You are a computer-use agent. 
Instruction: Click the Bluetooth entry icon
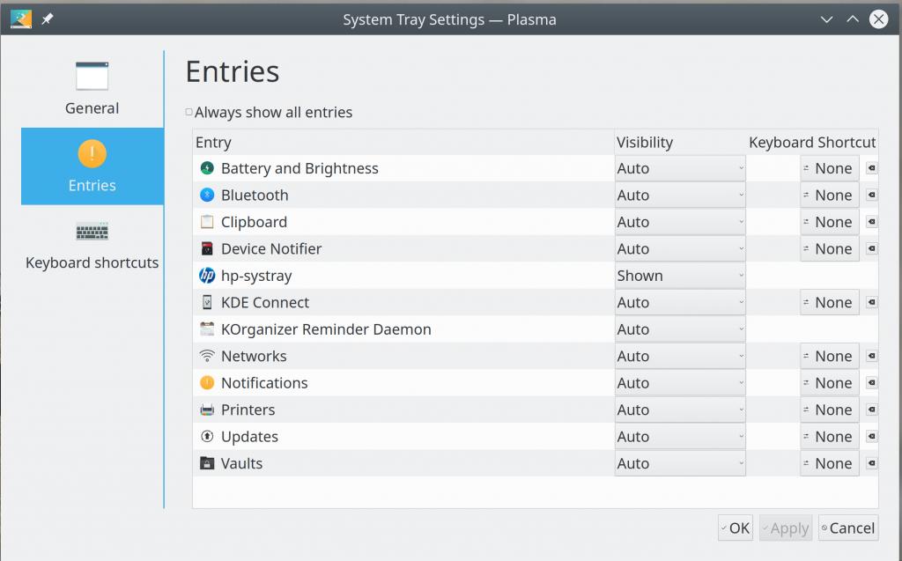(207, 196)
